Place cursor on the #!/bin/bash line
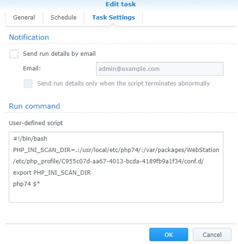The height and width of the screenshot is (244, 238). [x=30, y=139]
